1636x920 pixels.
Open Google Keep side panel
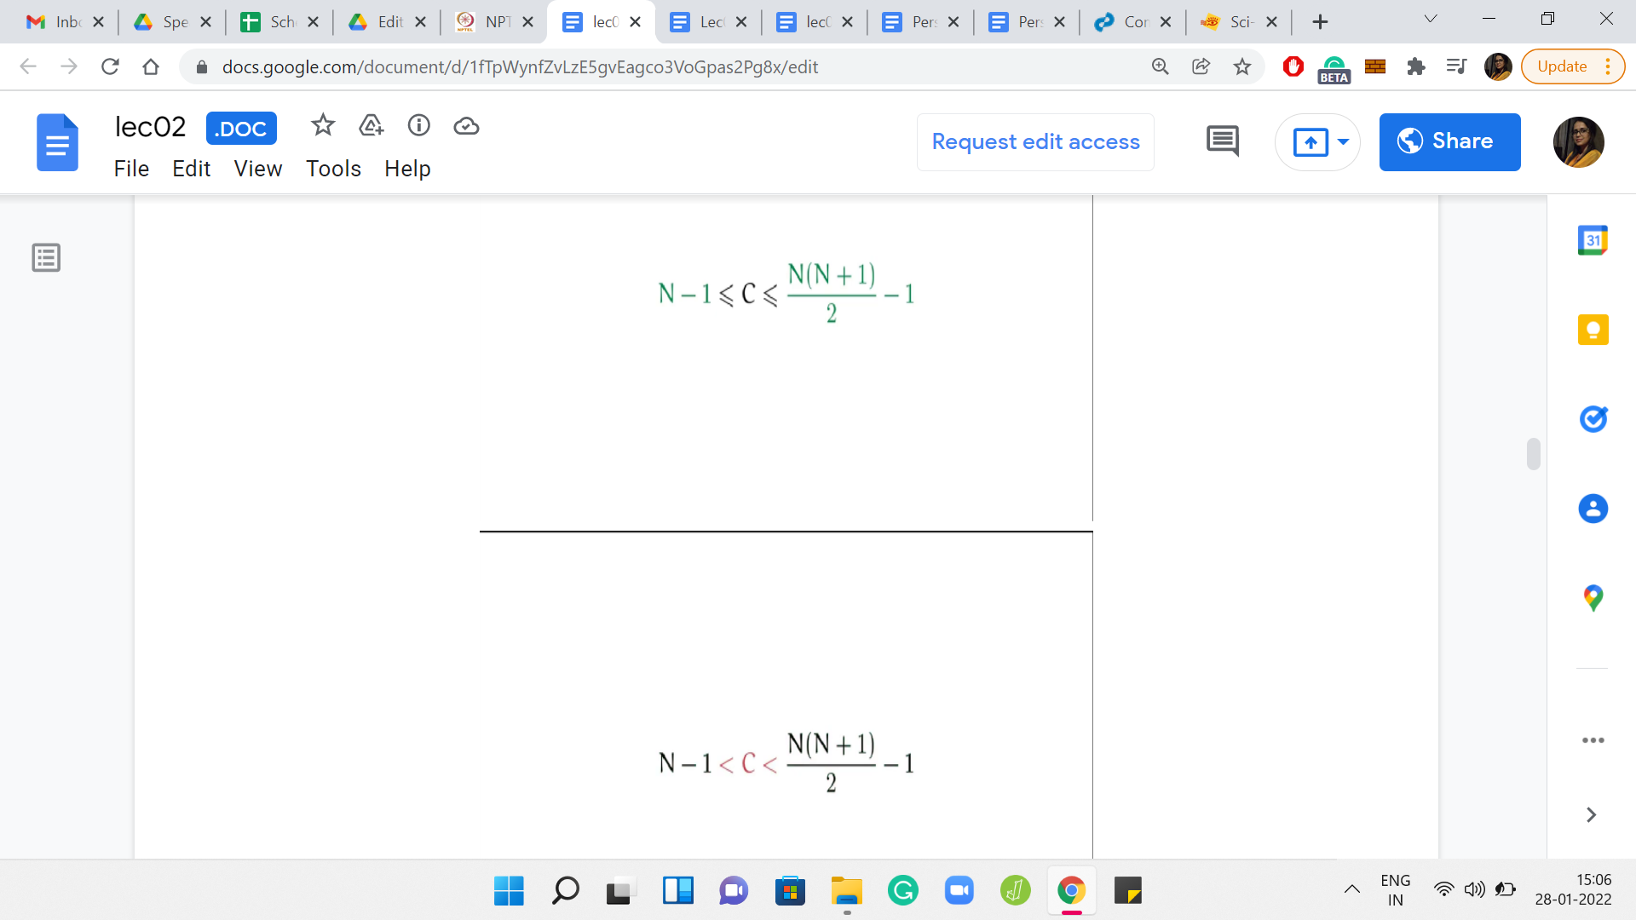[1593, 330]
